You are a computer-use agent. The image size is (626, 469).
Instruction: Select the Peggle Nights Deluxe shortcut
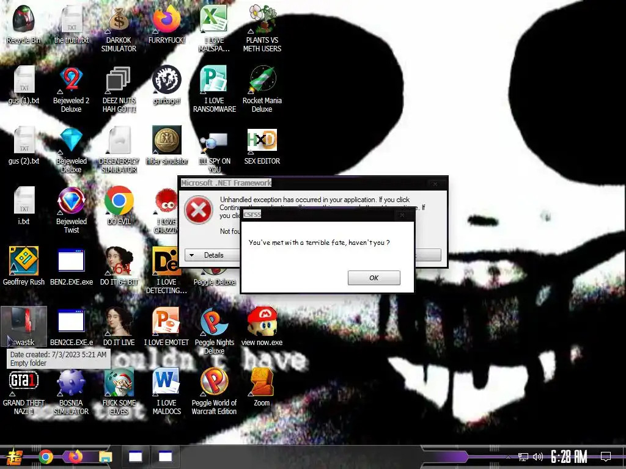[x=215, y=331]
